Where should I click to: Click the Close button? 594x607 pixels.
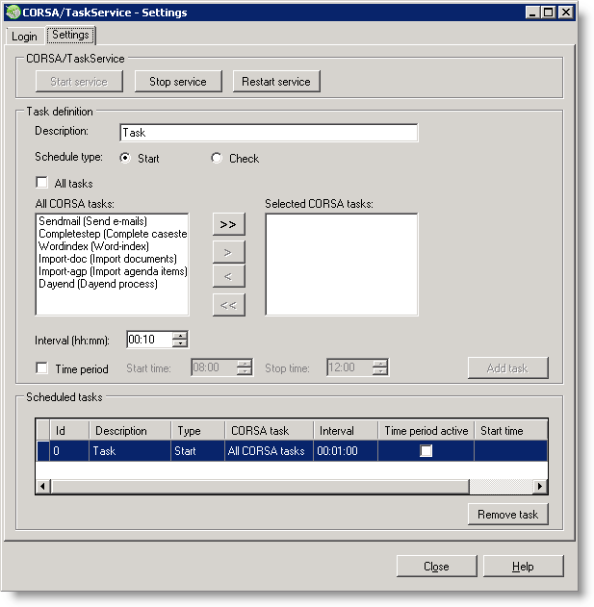pyautogui.click(x=437, y=567)
